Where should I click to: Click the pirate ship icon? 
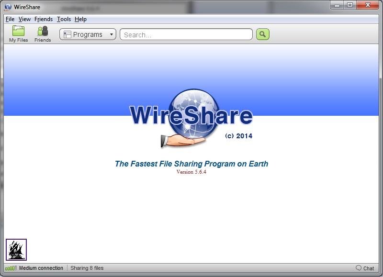(16, 250)
